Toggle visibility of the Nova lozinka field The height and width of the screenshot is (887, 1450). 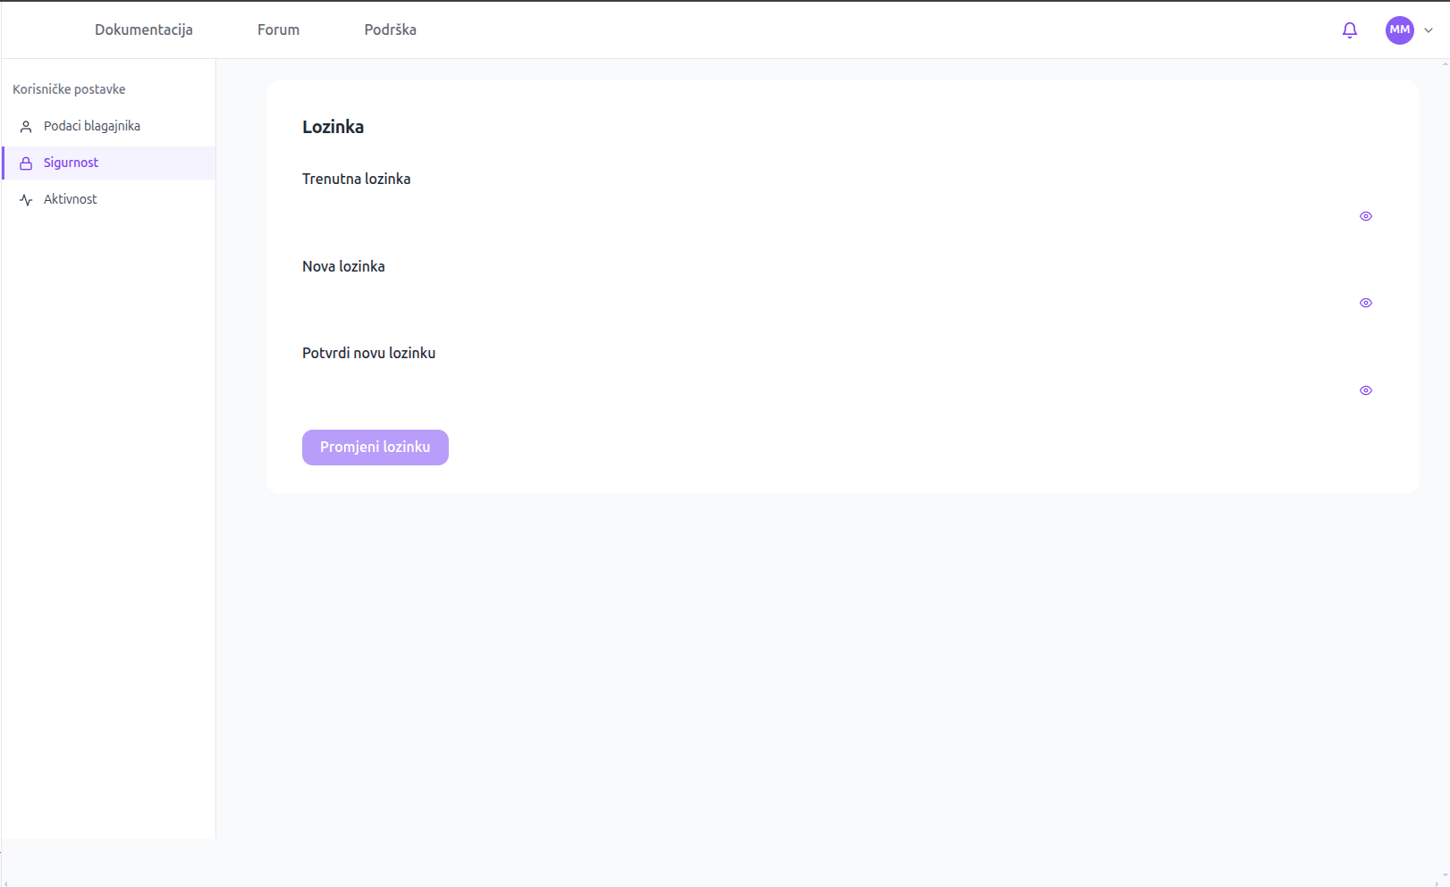tap(1365, 303)
